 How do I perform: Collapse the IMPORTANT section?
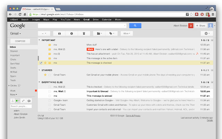pyautogui.click(x=39, y=40)
